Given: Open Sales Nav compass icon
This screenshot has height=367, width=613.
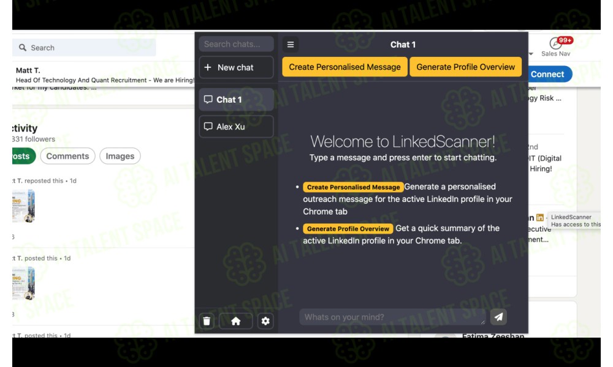Looking at the screenshot, I should [x=555, y=43].
